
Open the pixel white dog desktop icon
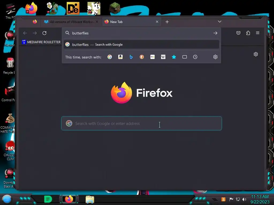(x=94, y=8)
